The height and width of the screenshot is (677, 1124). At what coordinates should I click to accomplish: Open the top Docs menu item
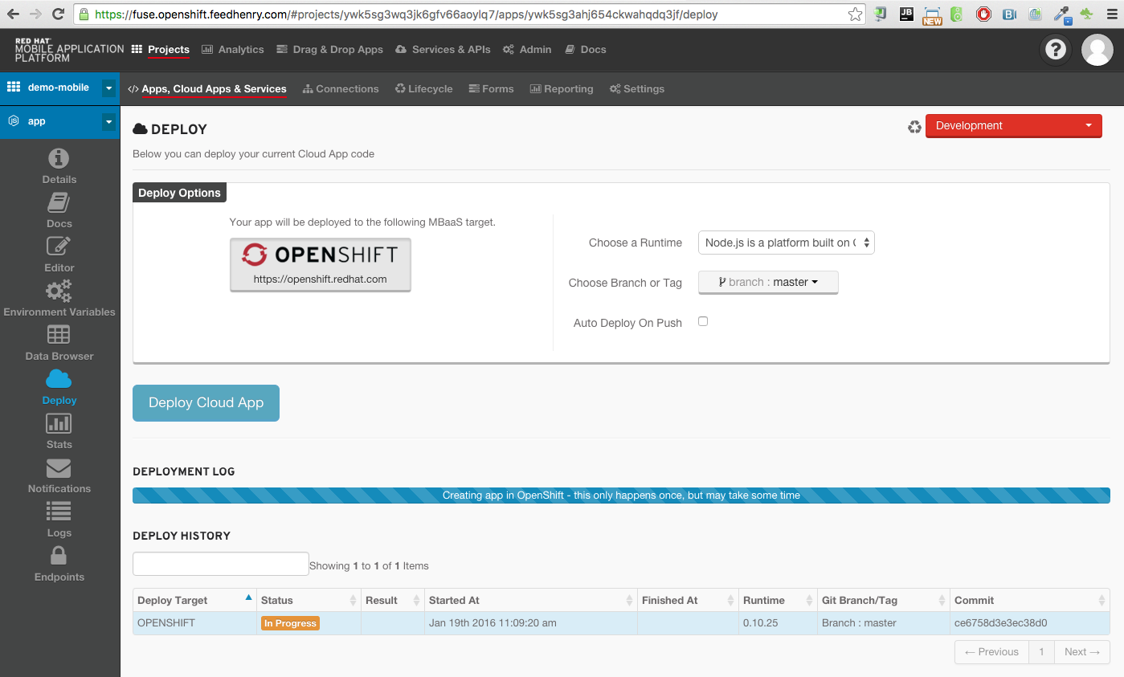(x=586, y=50)
